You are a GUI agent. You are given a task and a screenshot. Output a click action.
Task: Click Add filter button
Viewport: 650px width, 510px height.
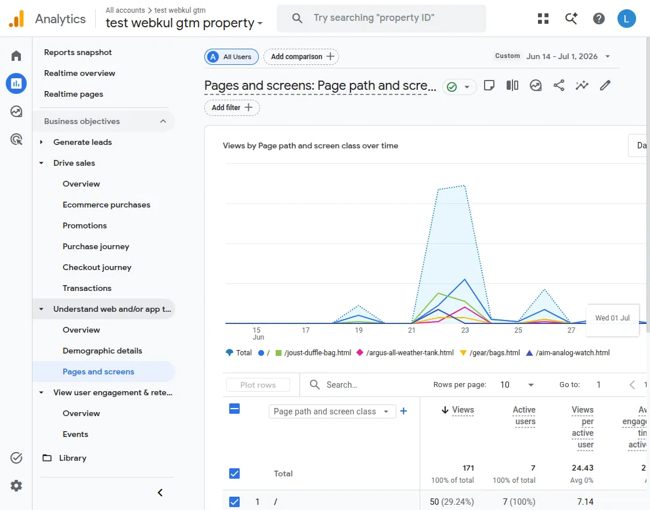pos(232,108)
